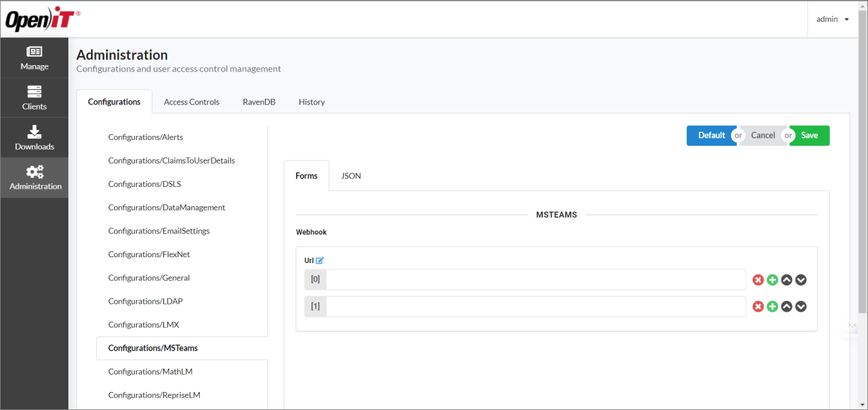Save the MSTeams configuration
The height and width of the screenshot is (410, 868).
809,135
